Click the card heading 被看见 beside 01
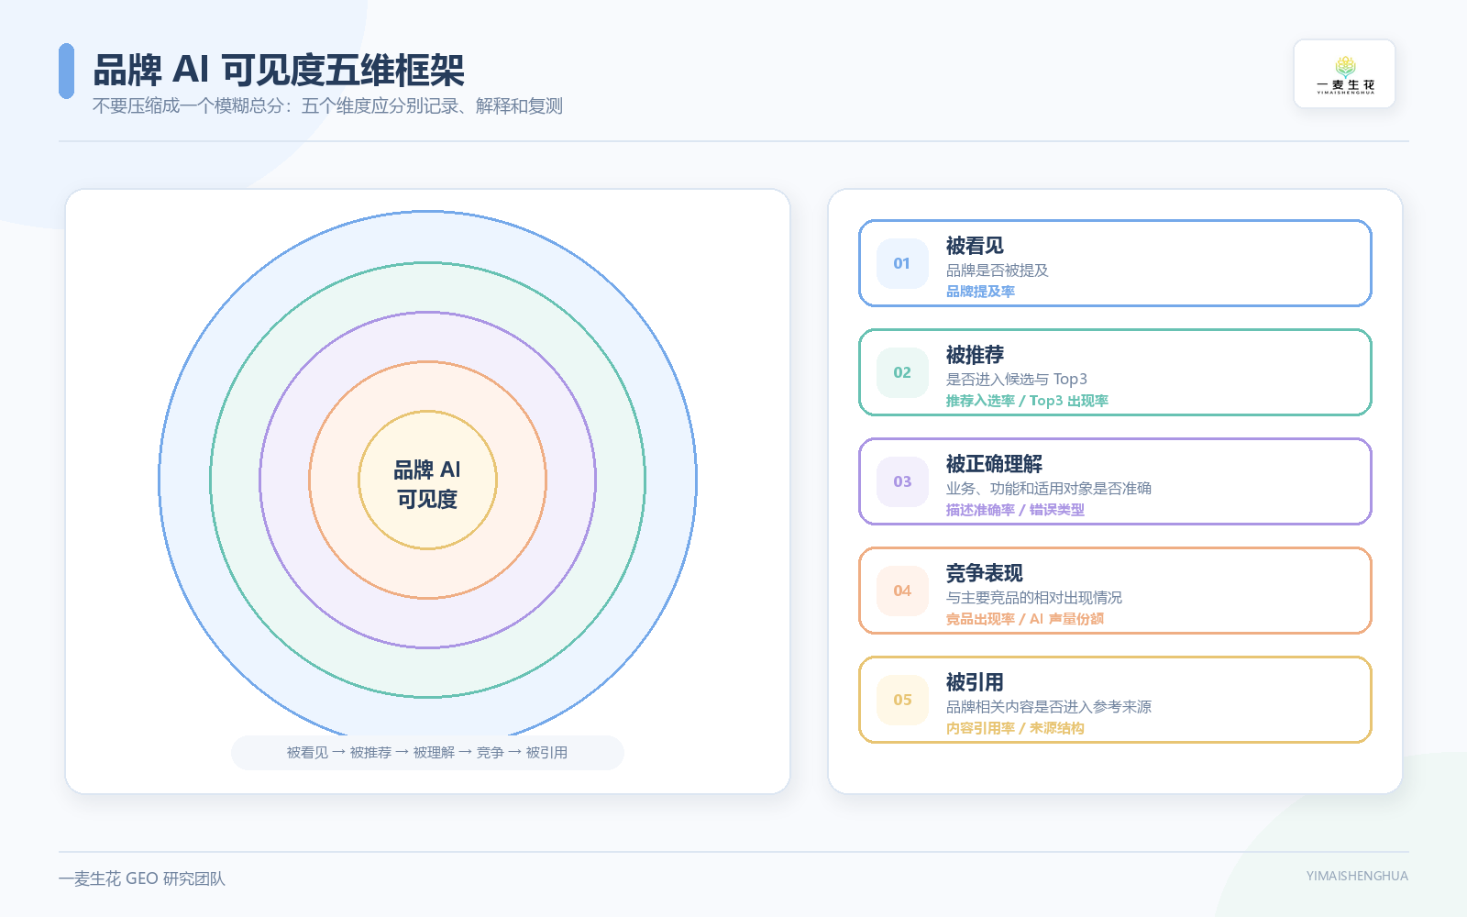Image resolution: width=1467 pixels, height=917 pixels. tap(975, 246)
